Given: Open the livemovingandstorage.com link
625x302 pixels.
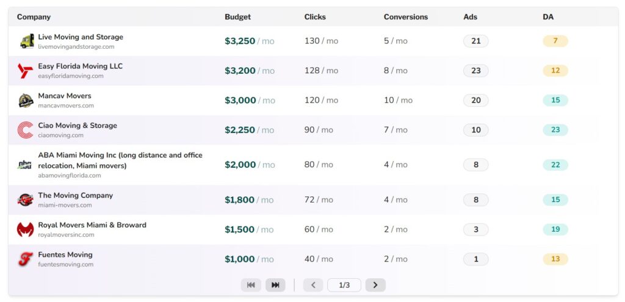Looking at the screenshot, I should click(x=76, y=47).
